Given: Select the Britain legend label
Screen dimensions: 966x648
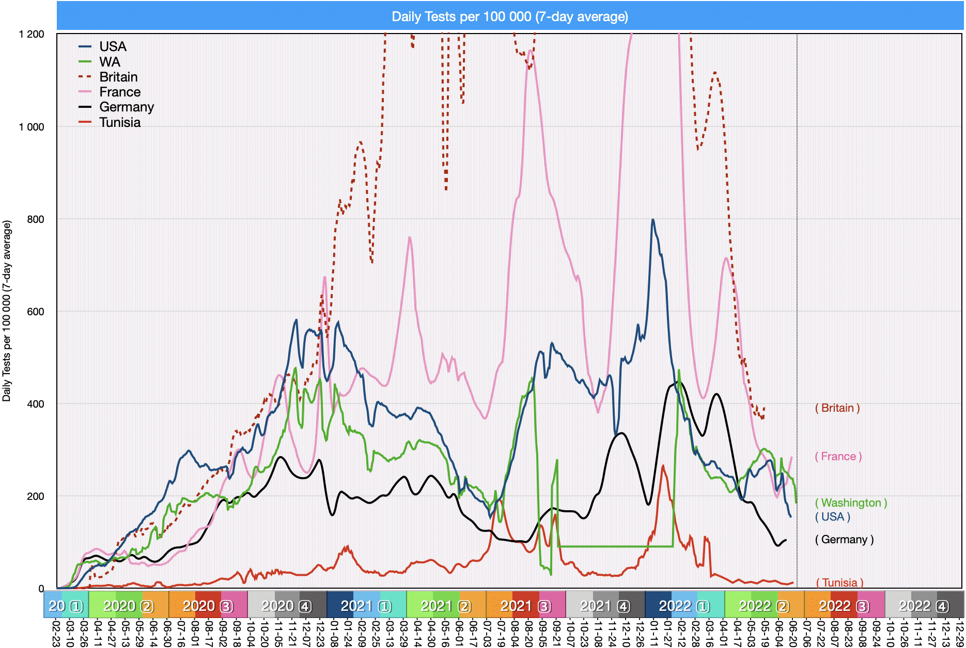Looking at the screenshot, I should coord(118,77).
